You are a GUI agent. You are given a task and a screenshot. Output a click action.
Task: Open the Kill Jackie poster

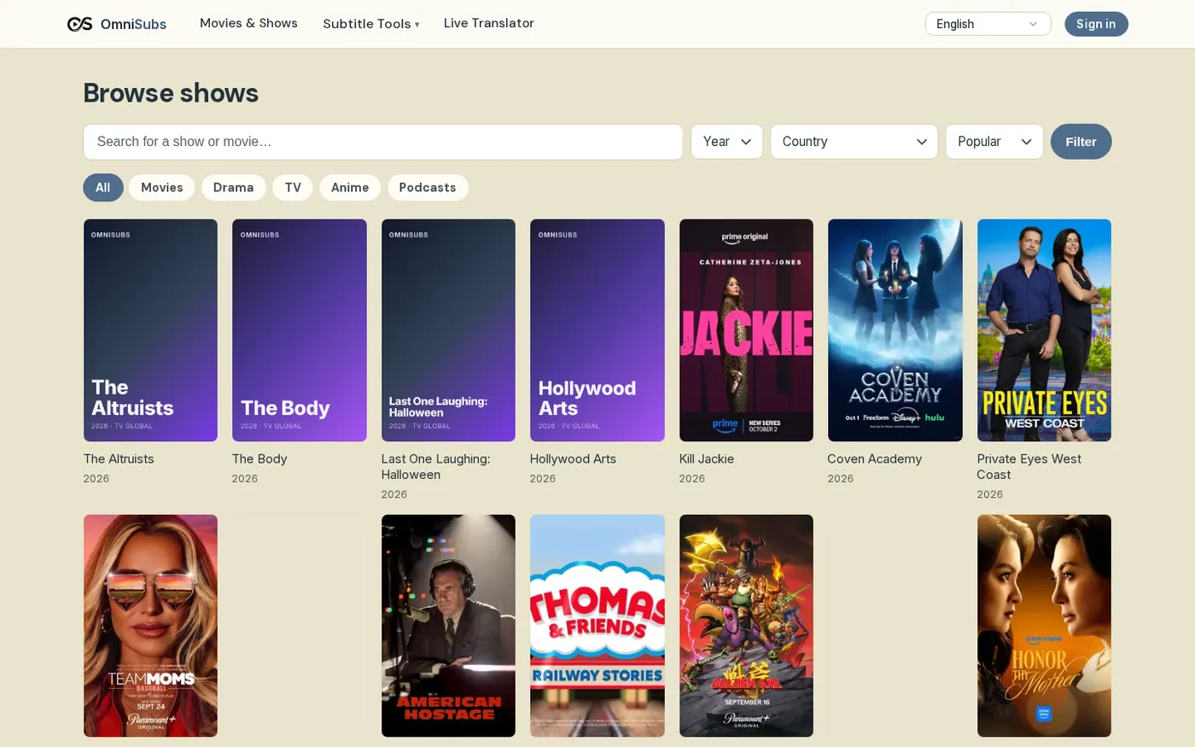(x=746, y=330)
